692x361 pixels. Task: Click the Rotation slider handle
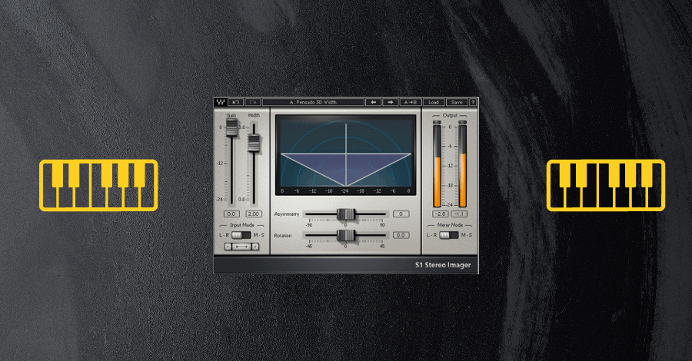click(x=345, y=235)
